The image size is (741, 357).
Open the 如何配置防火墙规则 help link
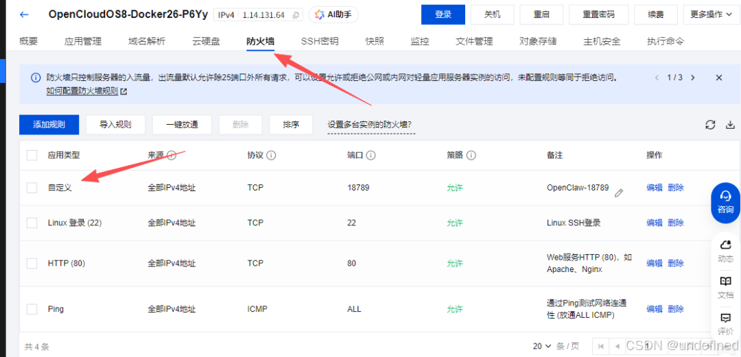click(86, 91)
